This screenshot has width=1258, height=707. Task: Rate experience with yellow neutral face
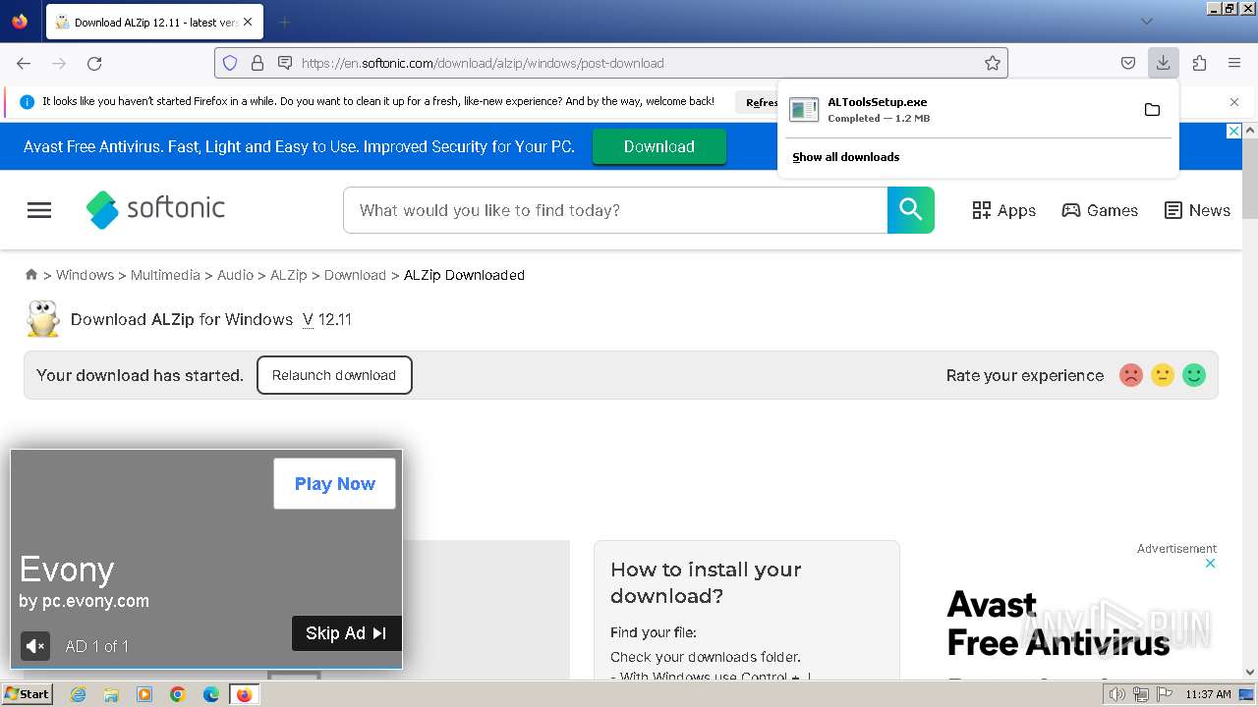[1163, 375]
